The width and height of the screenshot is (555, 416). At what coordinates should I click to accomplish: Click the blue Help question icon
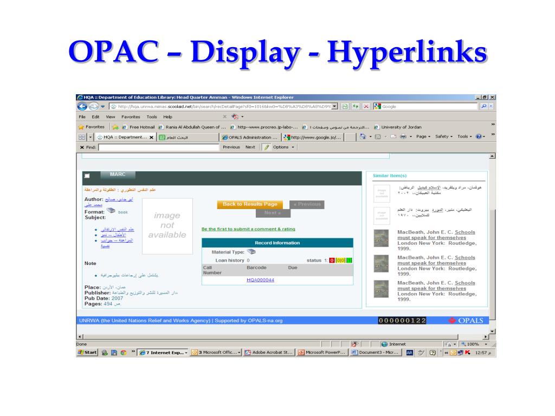coord(479,136)
